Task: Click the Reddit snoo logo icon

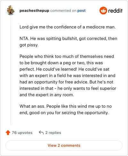Action: coord(103,11)
